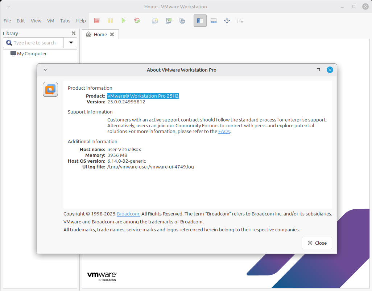This screenshot has width=372, height=291.
Task: Select the Home tab
Action: (100, 34)
